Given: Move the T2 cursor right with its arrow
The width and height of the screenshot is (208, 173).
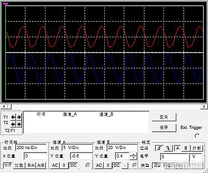Looking at the screenshot, I should [19, 124].
